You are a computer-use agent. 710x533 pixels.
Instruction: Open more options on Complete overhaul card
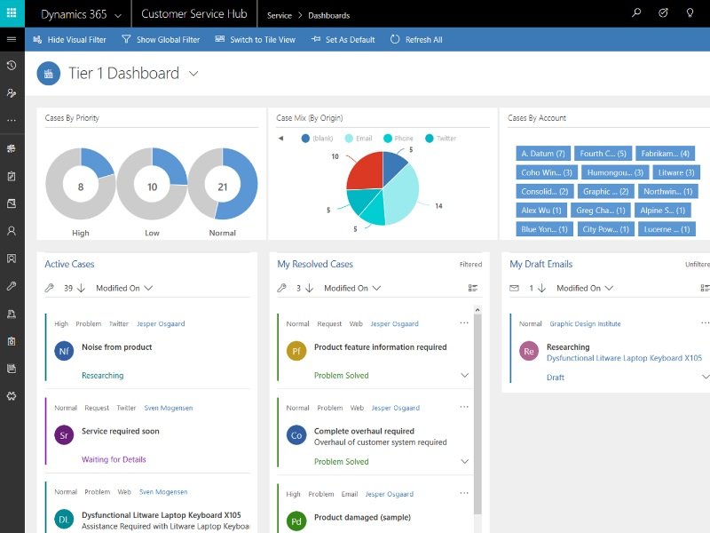click(464, 407)
